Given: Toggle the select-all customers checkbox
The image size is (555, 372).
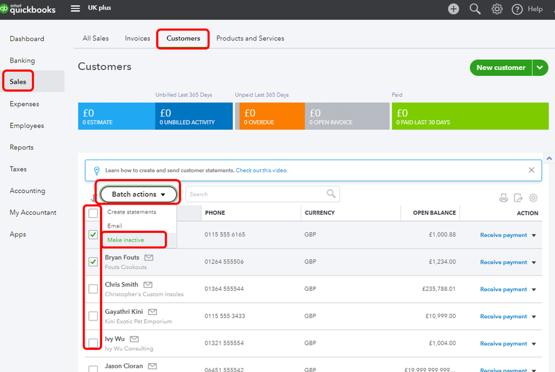Looking at the screenshot, I should (93, 213).
